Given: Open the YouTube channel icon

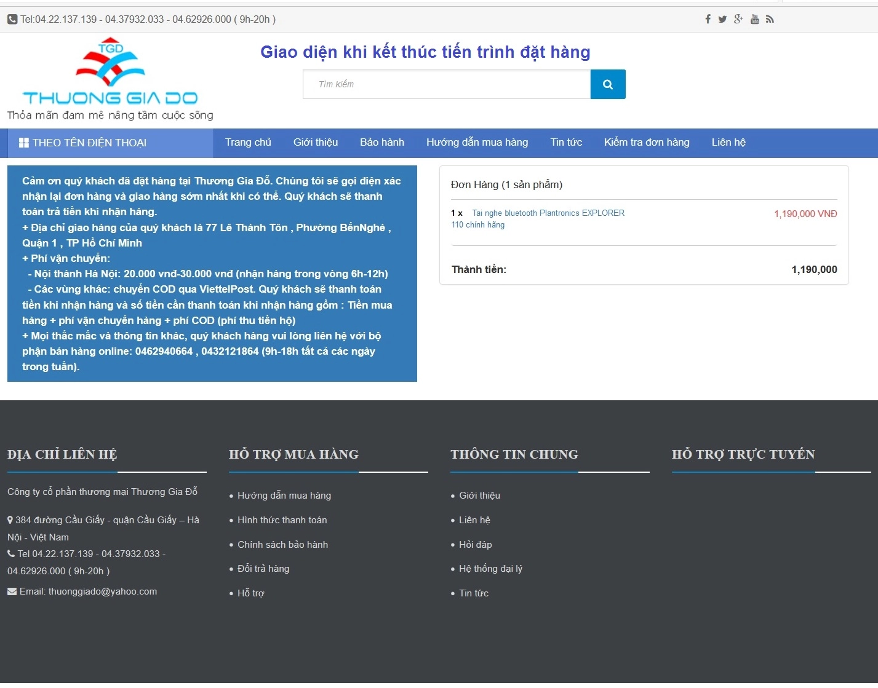Looking at the screenshot, I should pyautogui.click(x=754, y=19).
